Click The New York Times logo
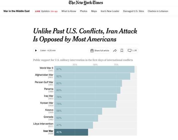Viewport: 178px width, 140px height. (86, 3)
